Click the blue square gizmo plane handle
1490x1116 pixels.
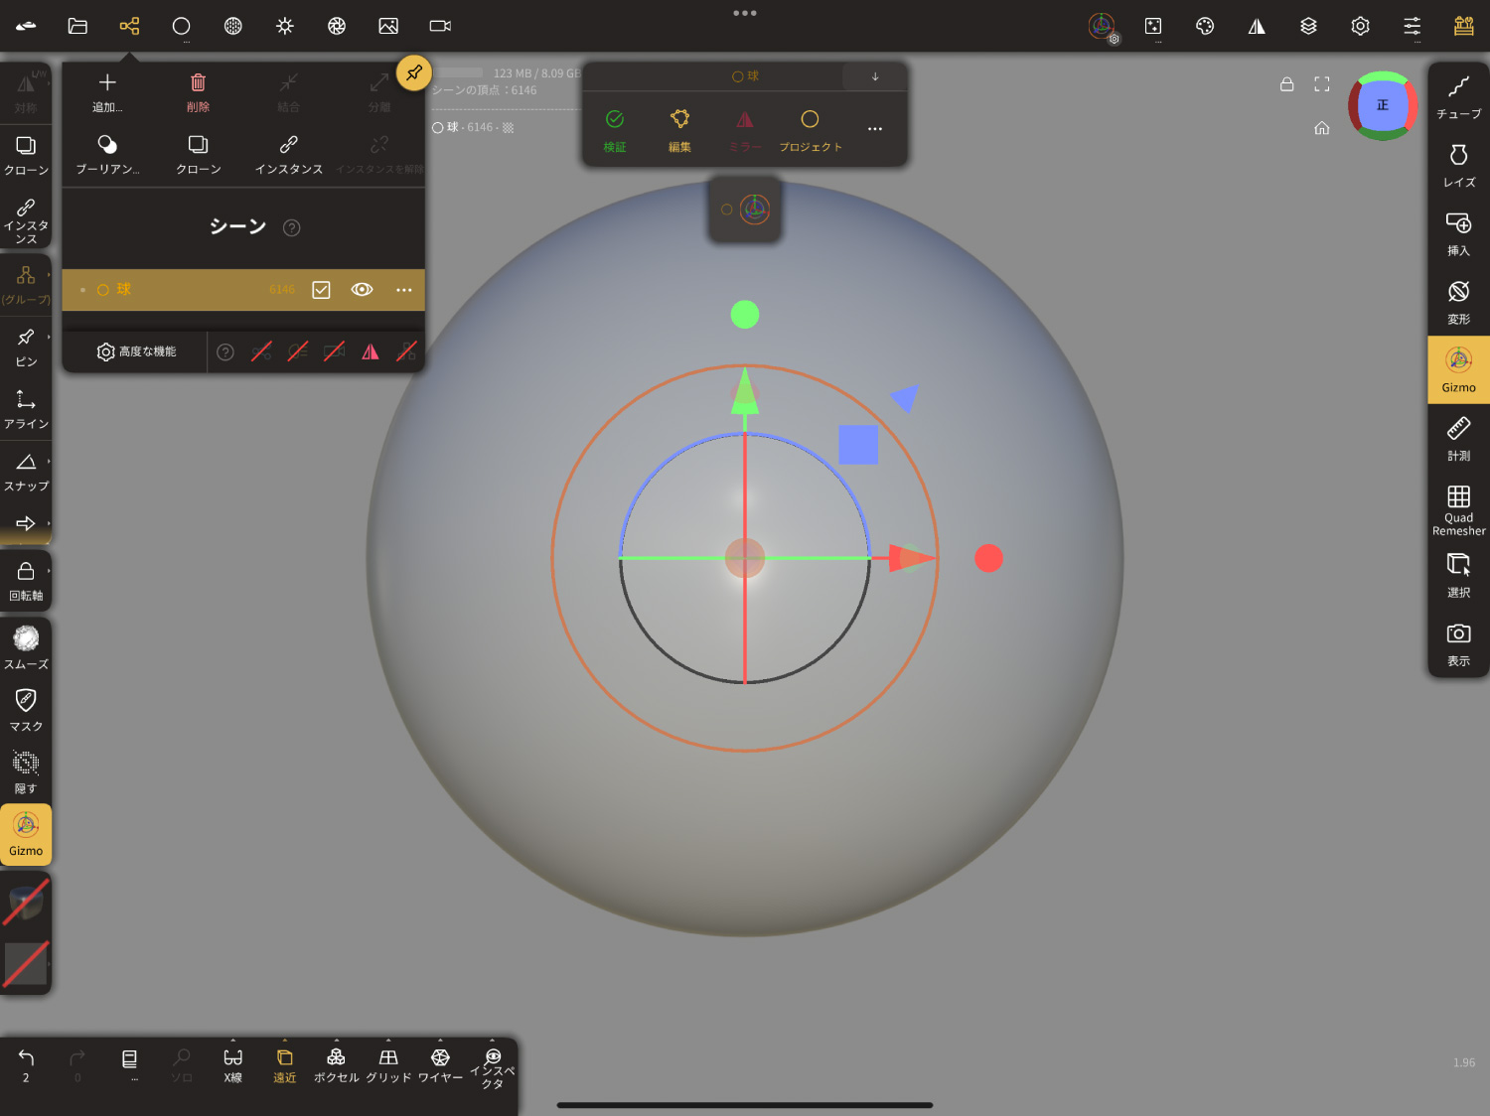click(857, 445)
